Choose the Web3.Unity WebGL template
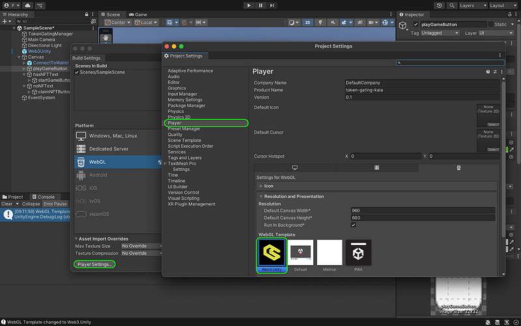The height and width of the screenshot is (326, 521). click(x=272, y=256)
